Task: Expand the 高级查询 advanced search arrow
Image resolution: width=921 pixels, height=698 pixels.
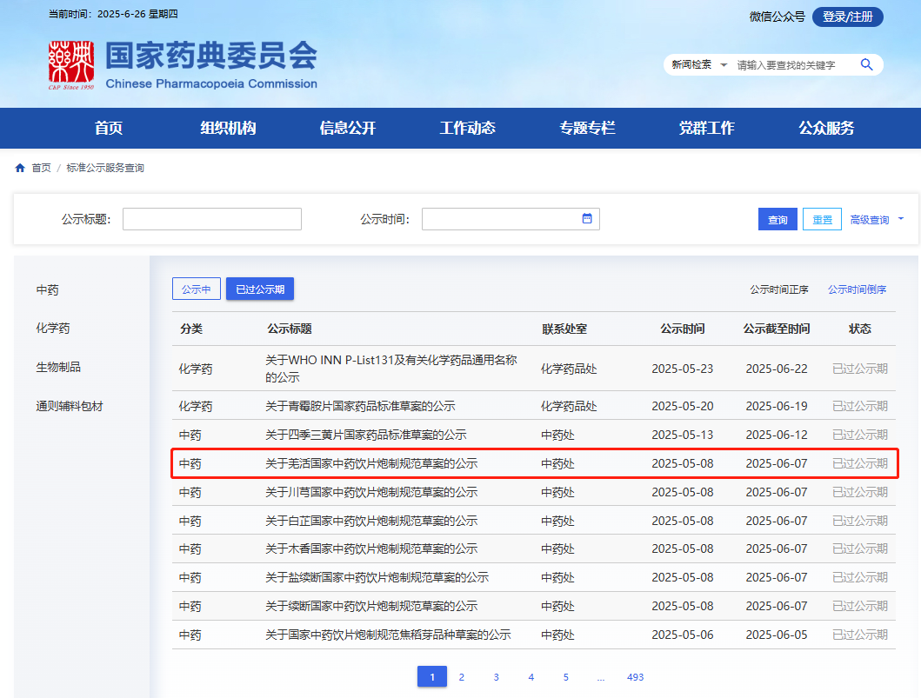Action: coord(900,219)
